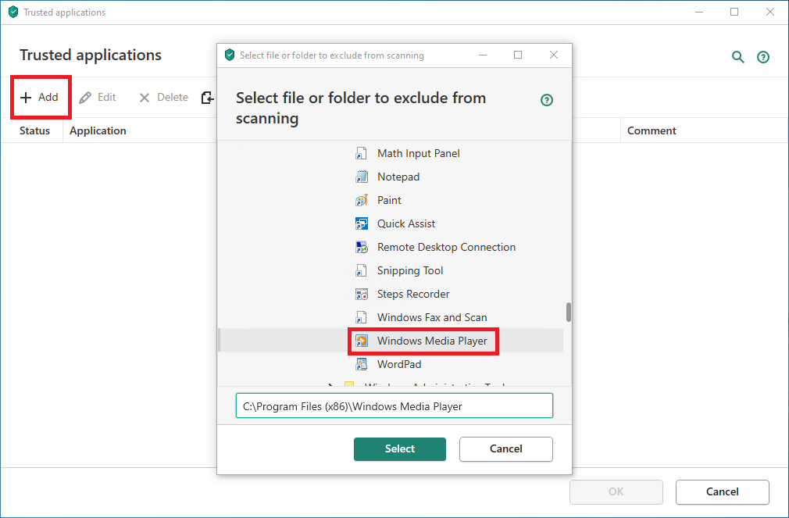Click the Steps Recorder icon
Screen dimensions: 789x518
coord(362,295)
